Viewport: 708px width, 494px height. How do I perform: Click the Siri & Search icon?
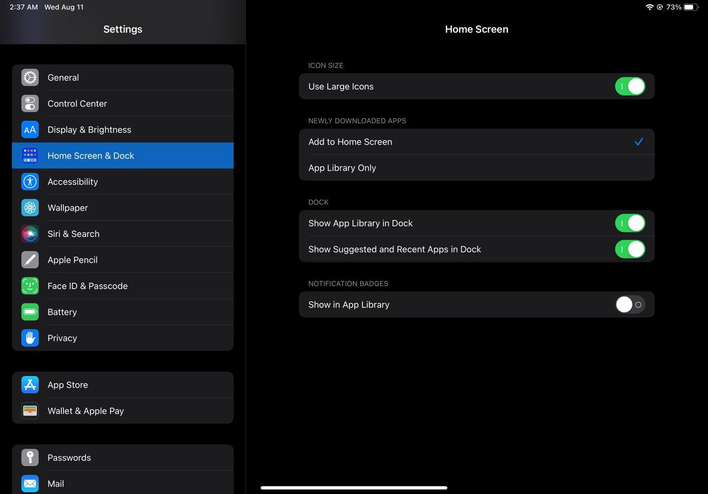30,234
